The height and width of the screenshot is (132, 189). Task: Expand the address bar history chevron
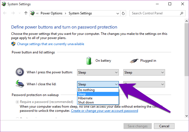[118, 13]
